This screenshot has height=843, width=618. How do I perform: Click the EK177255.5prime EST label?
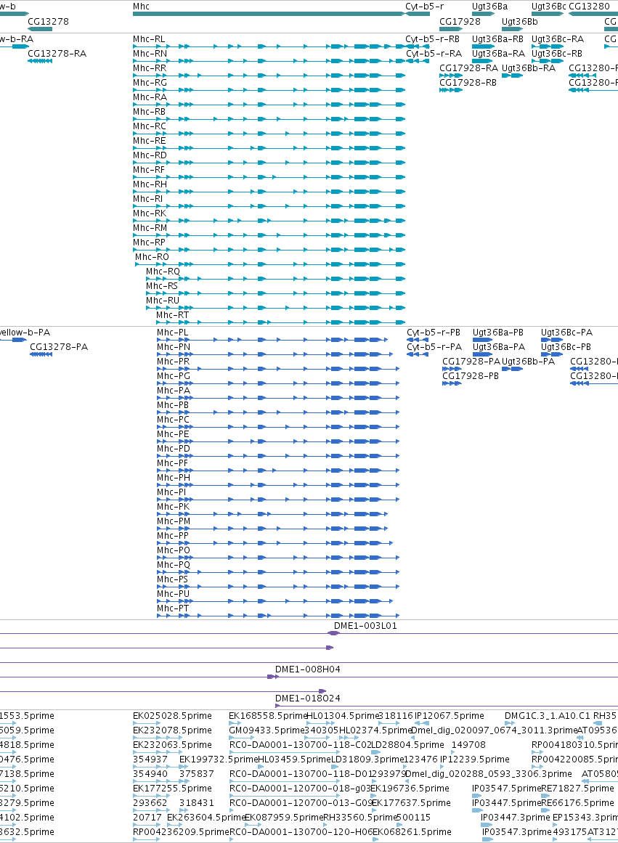pyautogui.click(x=172, y=789)
